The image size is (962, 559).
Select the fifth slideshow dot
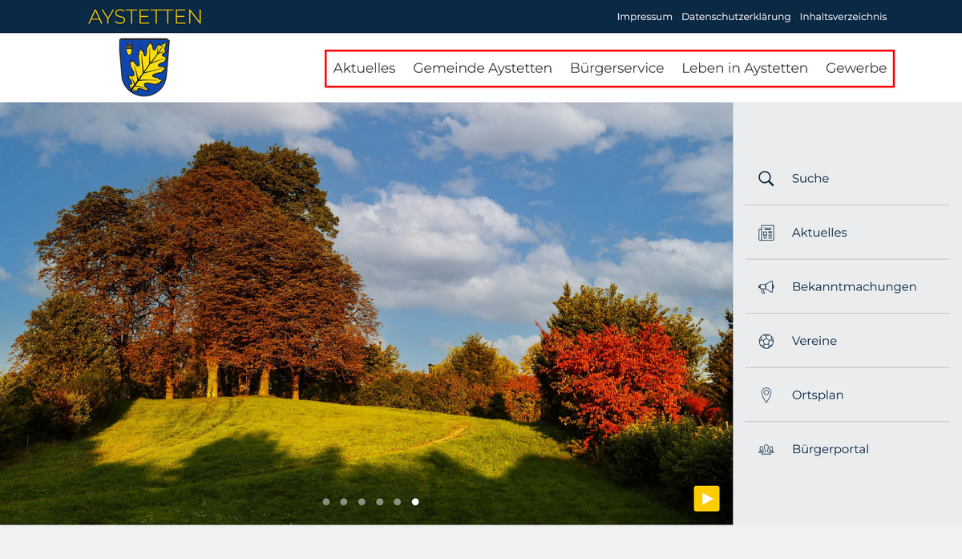(398, 502)
